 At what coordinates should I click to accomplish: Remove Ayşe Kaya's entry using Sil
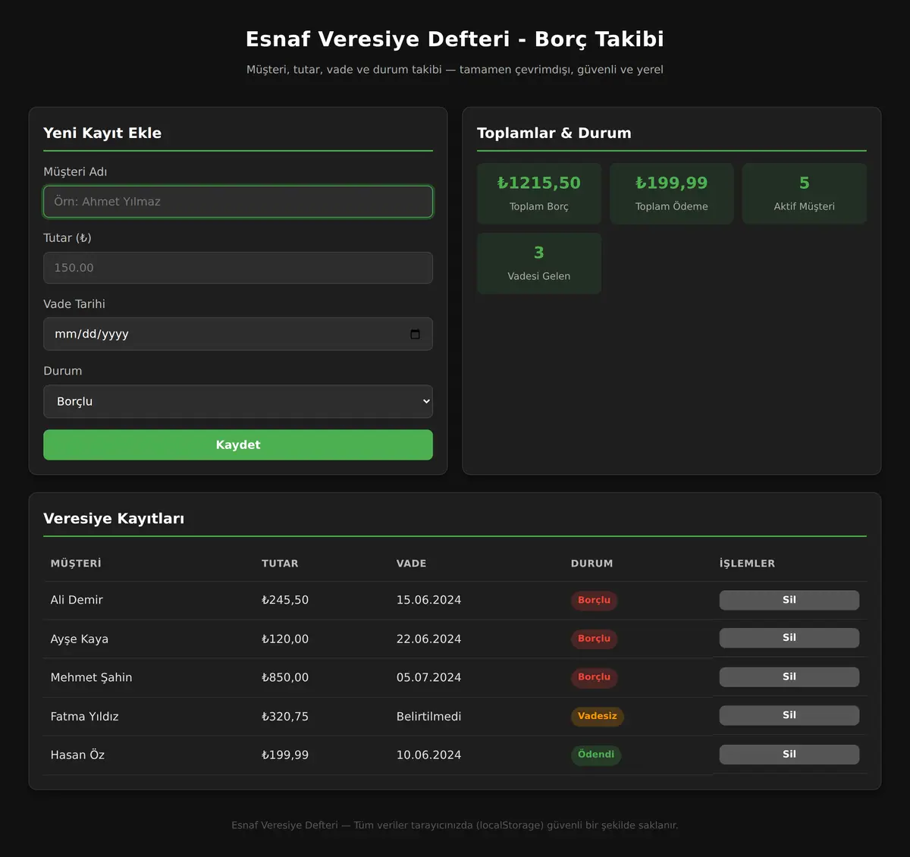(x=789, y=638)
